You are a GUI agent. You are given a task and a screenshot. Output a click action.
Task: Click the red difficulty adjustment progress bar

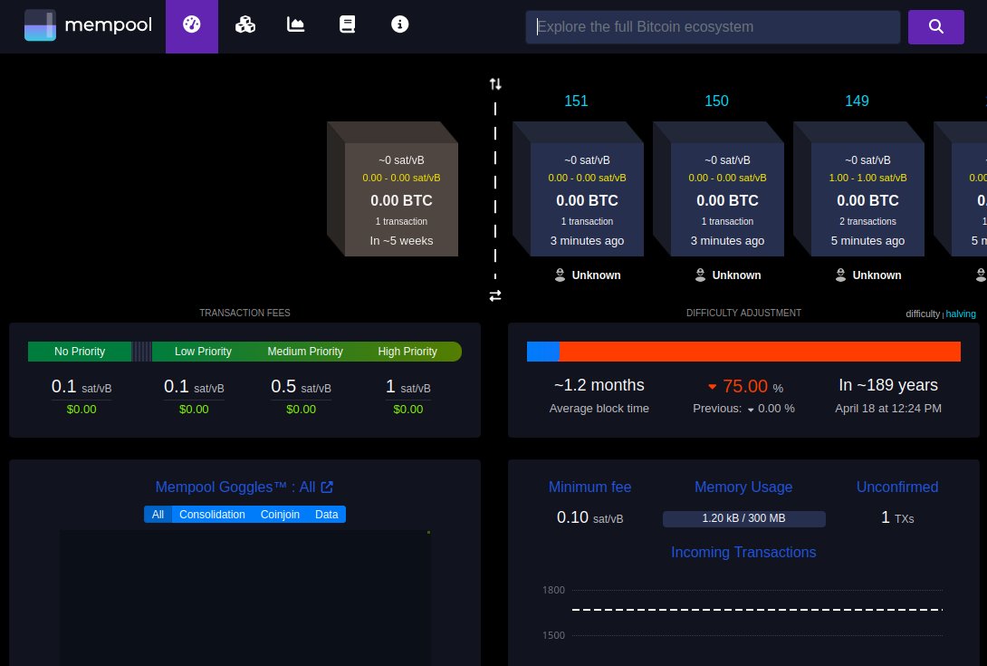(x=760, y=352)
